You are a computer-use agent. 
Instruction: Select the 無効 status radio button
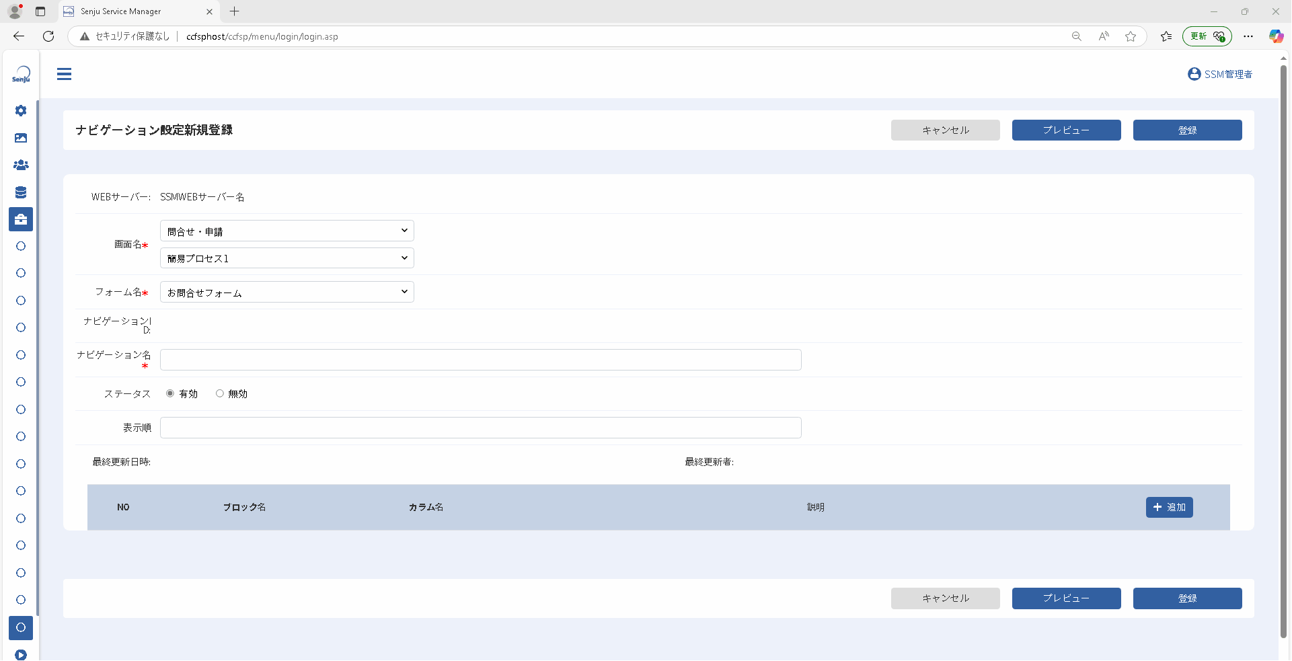[x=219, y=393]
